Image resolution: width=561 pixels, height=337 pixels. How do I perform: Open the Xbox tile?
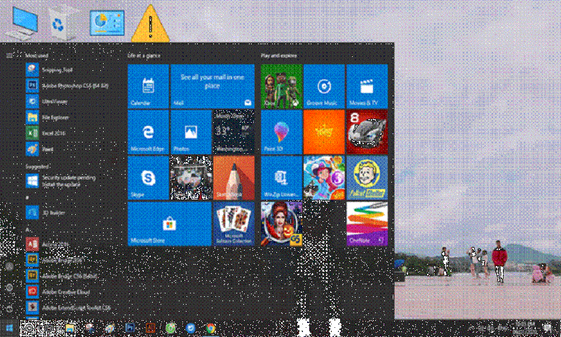tap(282, 86)
